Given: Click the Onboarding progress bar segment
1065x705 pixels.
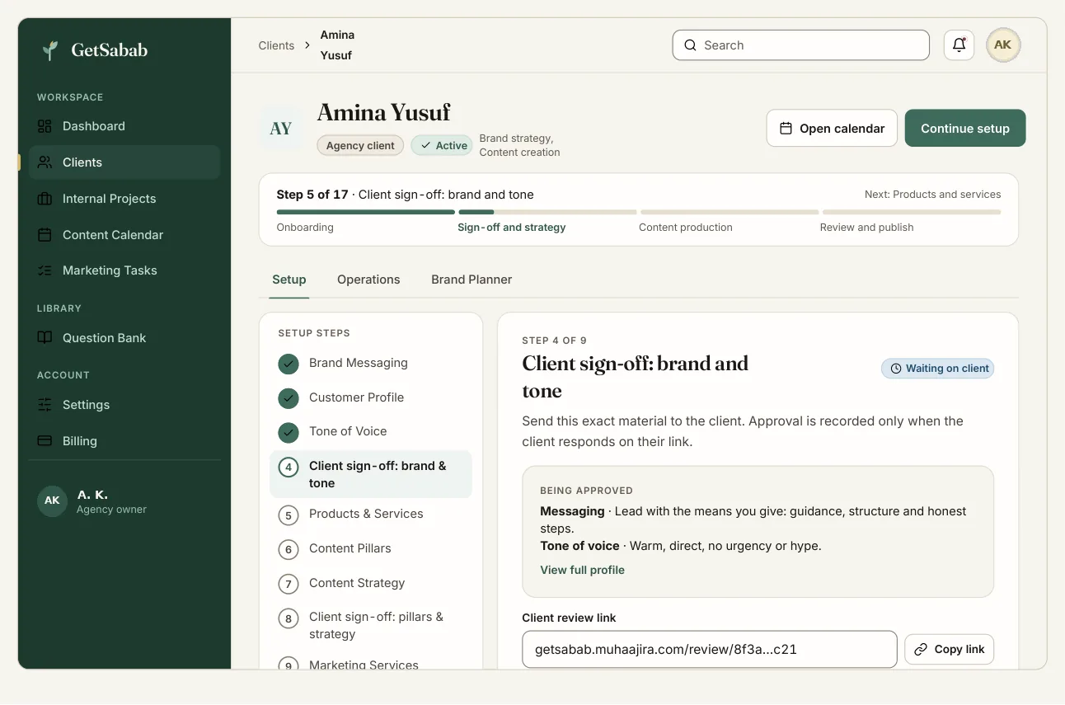Looking at the screenshot, I should point(366,212).
